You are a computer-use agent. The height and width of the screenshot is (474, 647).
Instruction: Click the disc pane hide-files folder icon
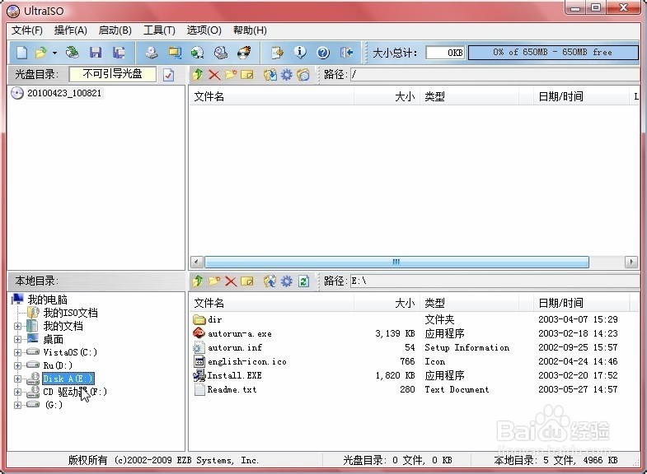[x=303, y=75]
